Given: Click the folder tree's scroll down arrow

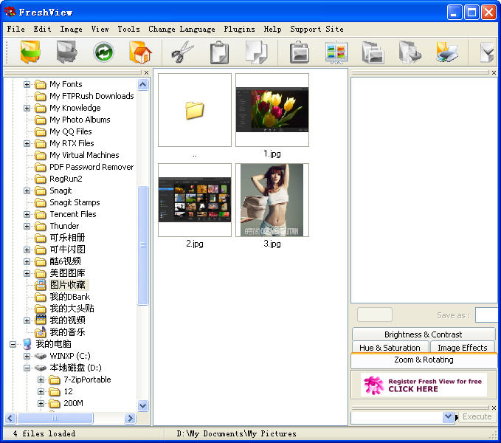Looking at the screenshot, I should (x=143, y=405).
